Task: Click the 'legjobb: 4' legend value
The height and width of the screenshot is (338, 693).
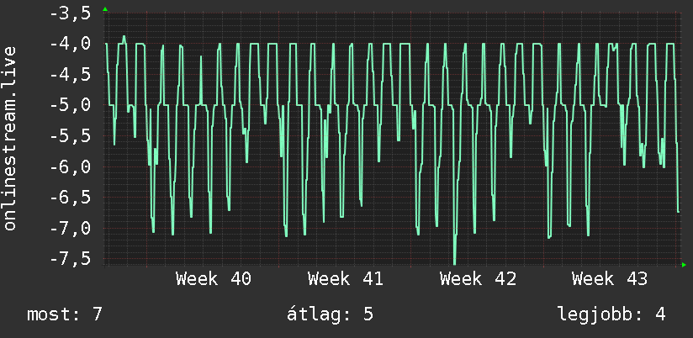Action: 611,314
